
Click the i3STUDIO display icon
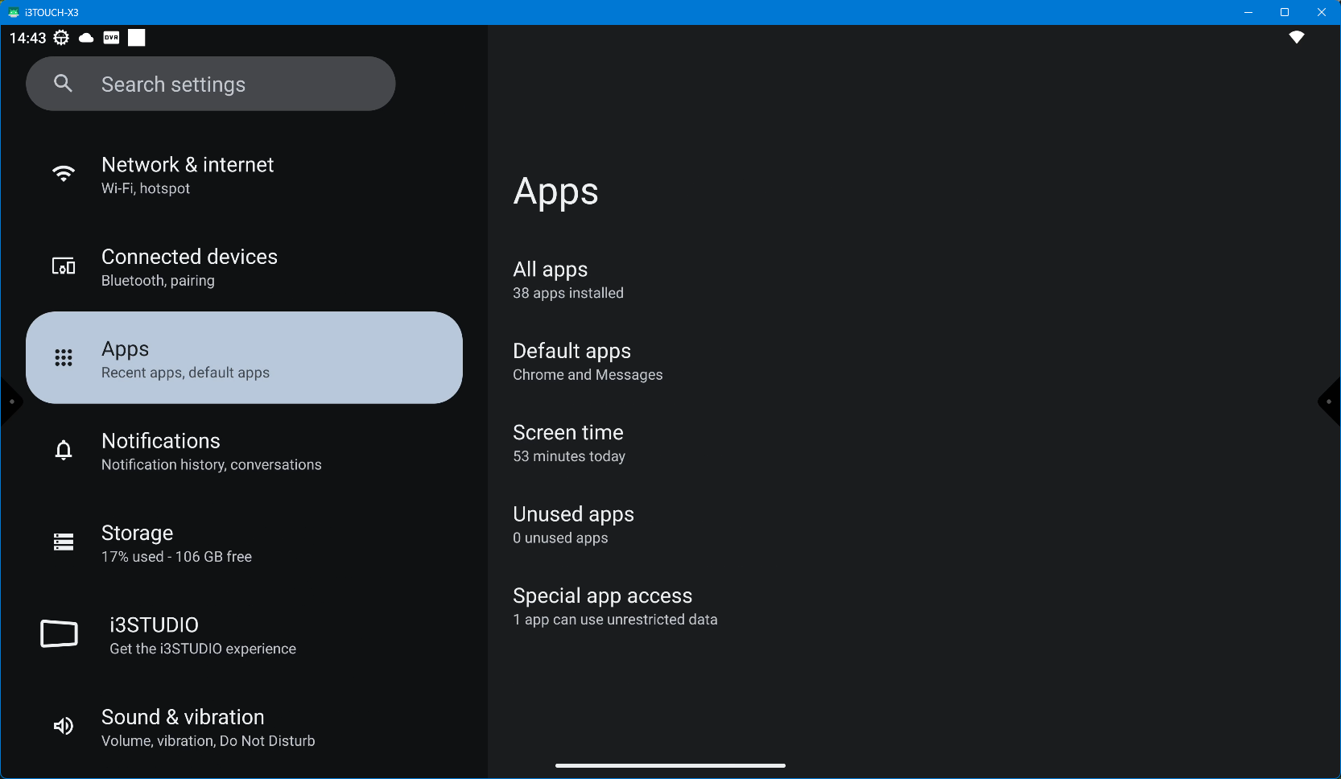coord(60,634)
